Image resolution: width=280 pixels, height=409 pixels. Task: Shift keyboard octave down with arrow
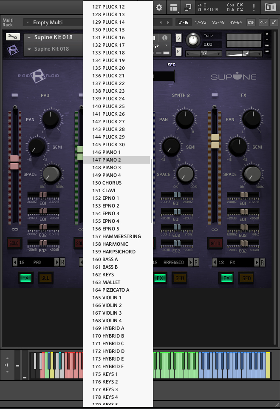coord(7,372)
